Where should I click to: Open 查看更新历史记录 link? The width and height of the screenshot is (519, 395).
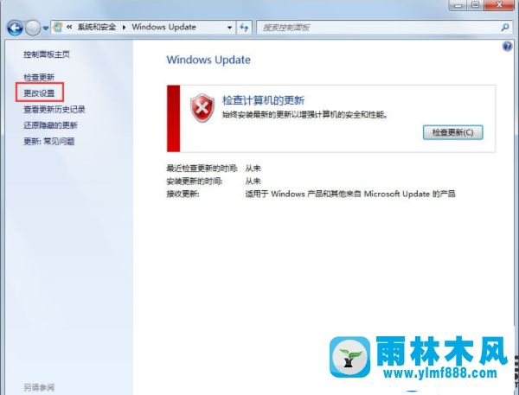point(54,110)
